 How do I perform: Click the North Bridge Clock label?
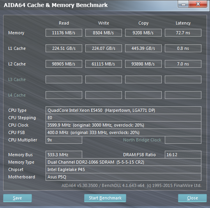click(142, 140)
